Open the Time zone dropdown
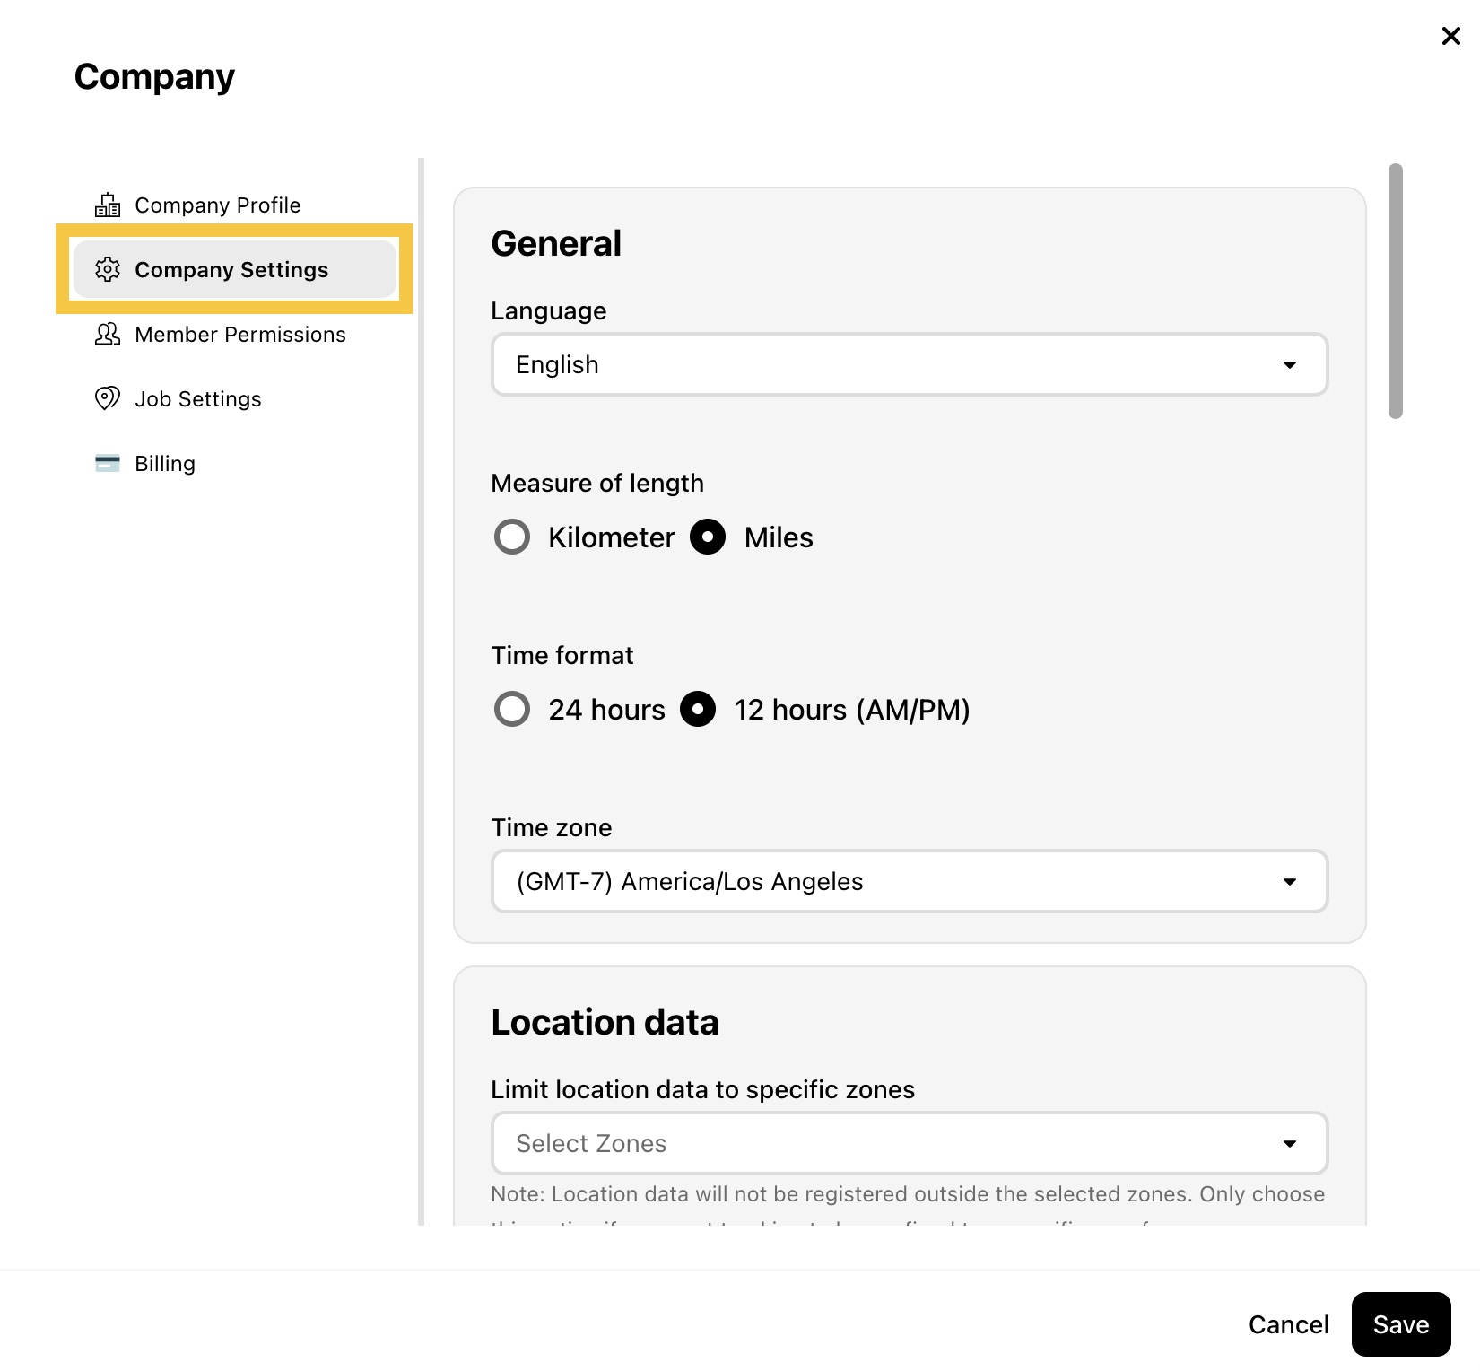 coord(910,881)
